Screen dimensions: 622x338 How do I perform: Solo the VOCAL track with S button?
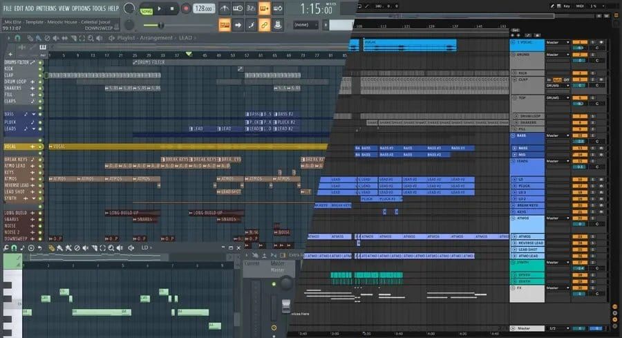pos(593,42)
